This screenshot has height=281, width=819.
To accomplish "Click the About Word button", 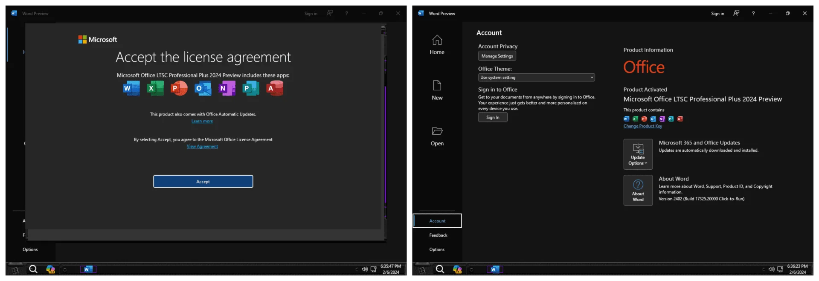I will point(638,190).
